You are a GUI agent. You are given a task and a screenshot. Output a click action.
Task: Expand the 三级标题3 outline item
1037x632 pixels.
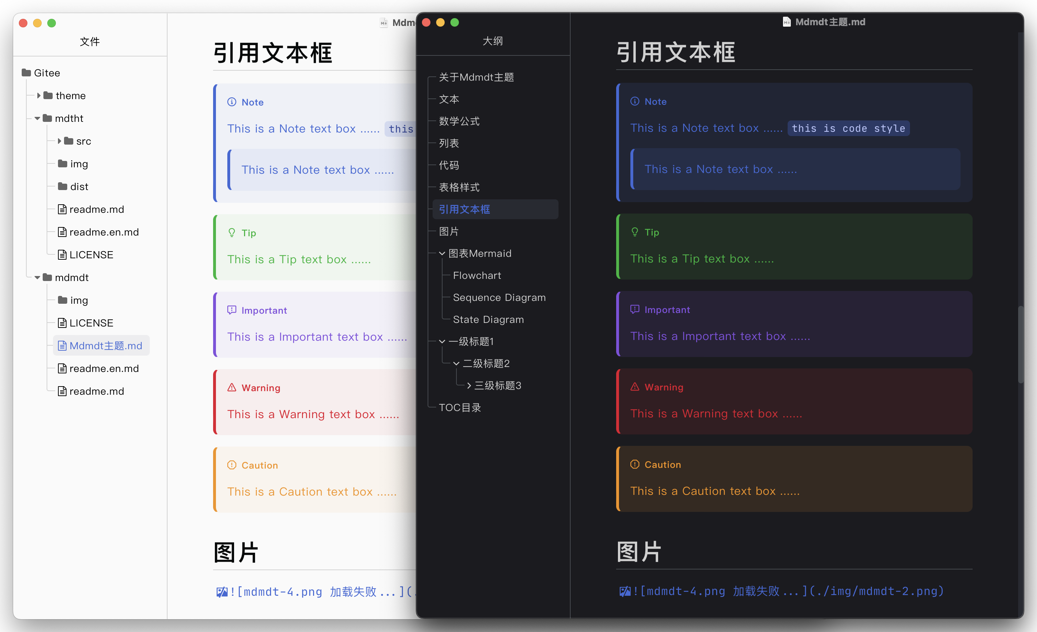[469, 385]
